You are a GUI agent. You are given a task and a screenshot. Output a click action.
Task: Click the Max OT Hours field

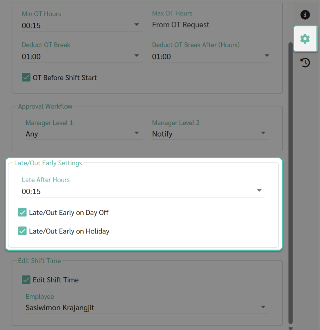212,25
